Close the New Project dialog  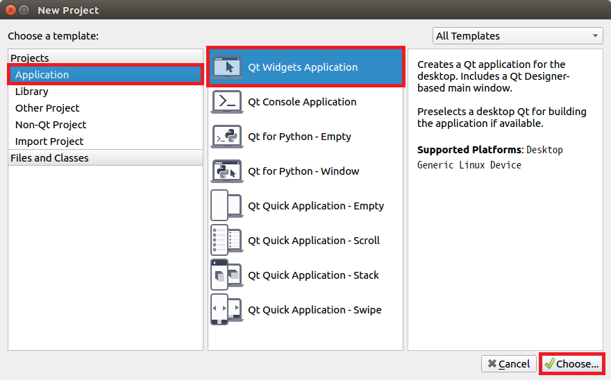(11, 10)
